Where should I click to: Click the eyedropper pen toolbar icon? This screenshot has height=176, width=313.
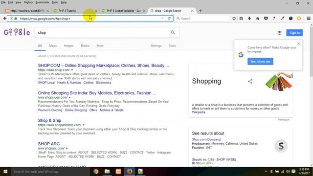coord(282,19)
